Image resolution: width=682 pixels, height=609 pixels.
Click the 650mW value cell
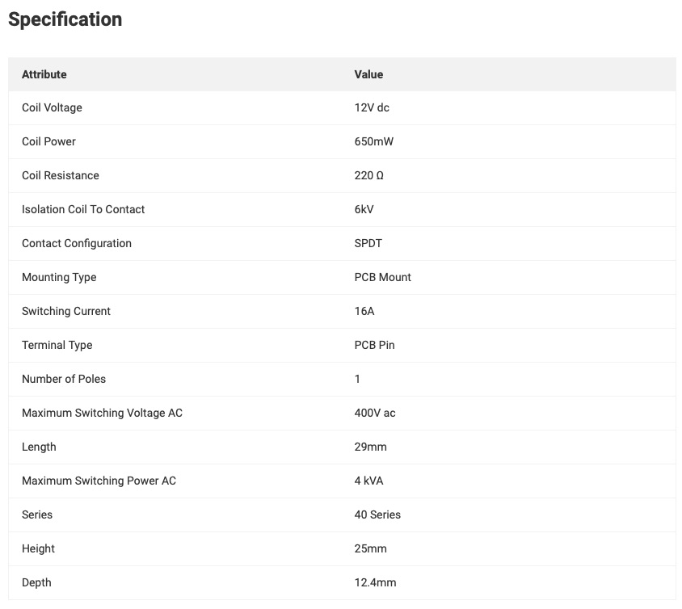click(x=374, y=141)
